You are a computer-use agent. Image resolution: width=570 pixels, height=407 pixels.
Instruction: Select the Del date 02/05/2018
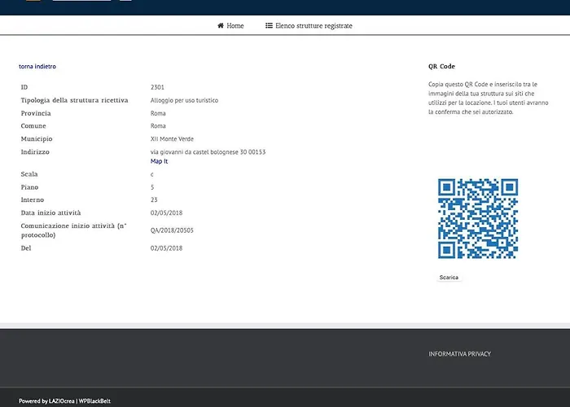[166, 248]
